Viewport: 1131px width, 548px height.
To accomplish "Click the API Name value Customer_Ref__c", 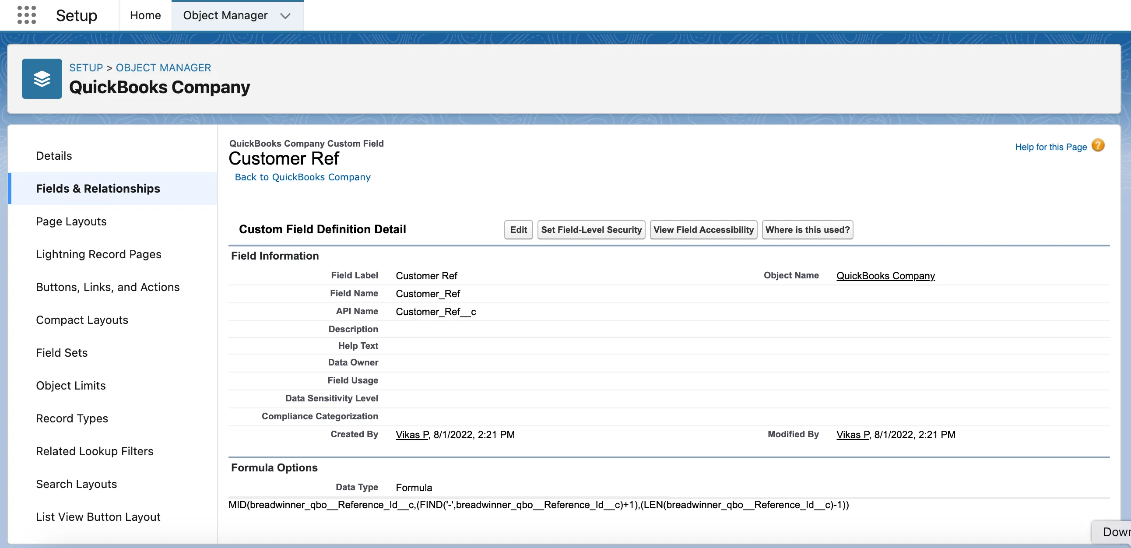I will pos(436,312).
